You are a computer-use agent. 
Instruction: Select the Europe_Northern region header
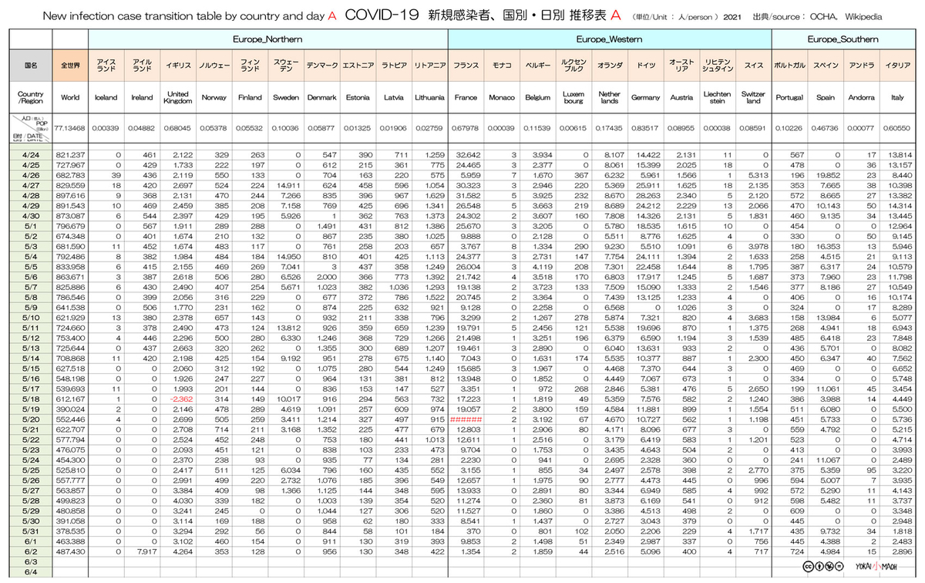point(267,39)
